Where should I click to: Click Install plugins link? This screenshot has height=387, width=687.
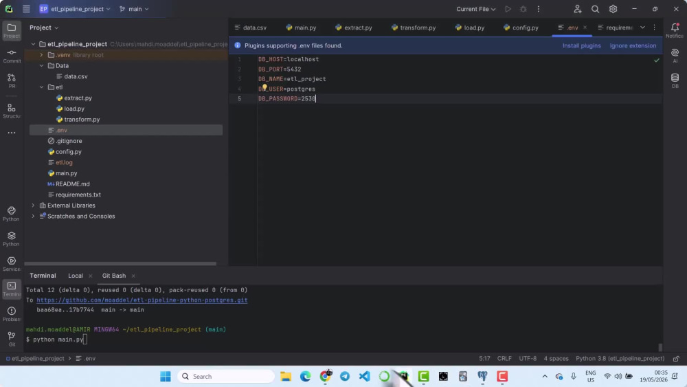(581, 45)
